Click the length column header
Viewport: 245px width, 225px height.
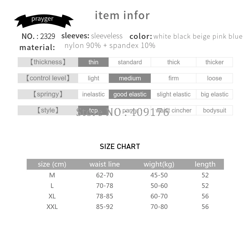[x=205, y=164]
